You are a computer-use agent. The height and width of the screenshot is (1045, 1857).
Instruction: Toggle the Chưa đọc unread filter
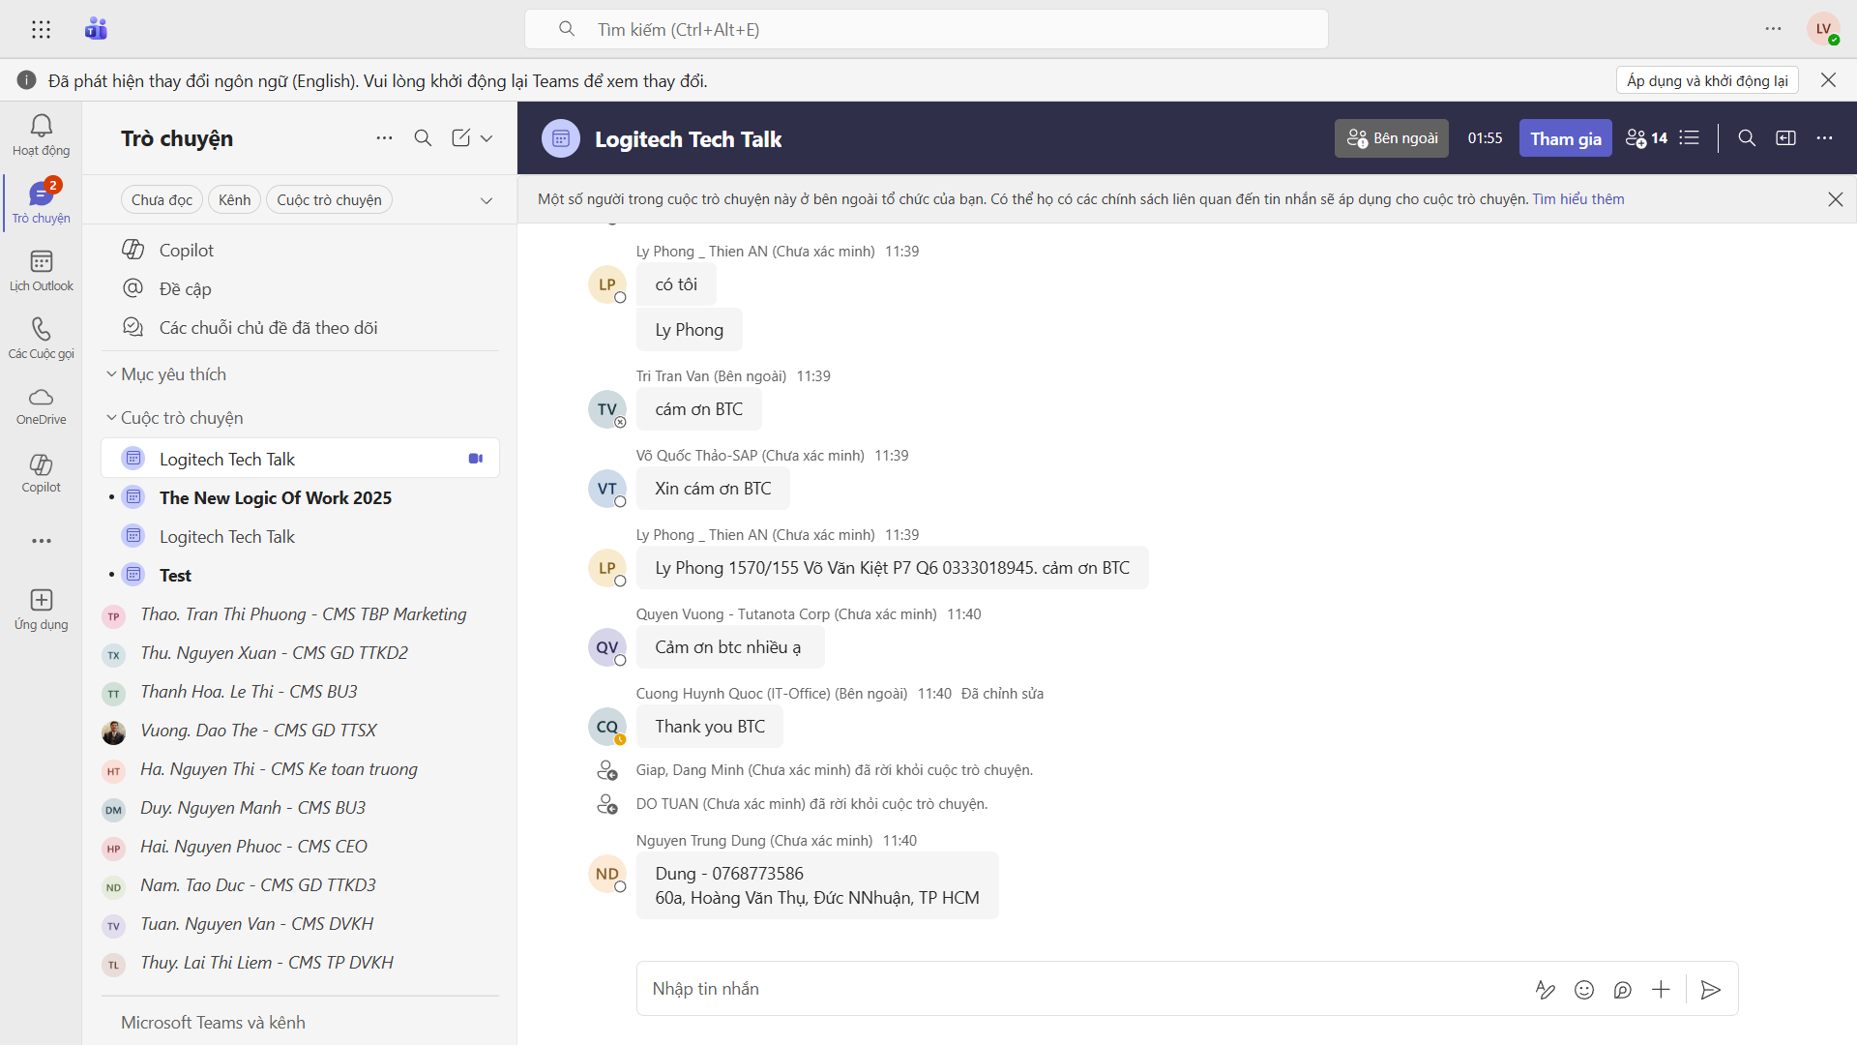162,200
